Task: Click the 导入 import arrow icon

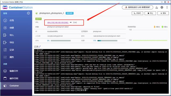Action: coord(5,35)
